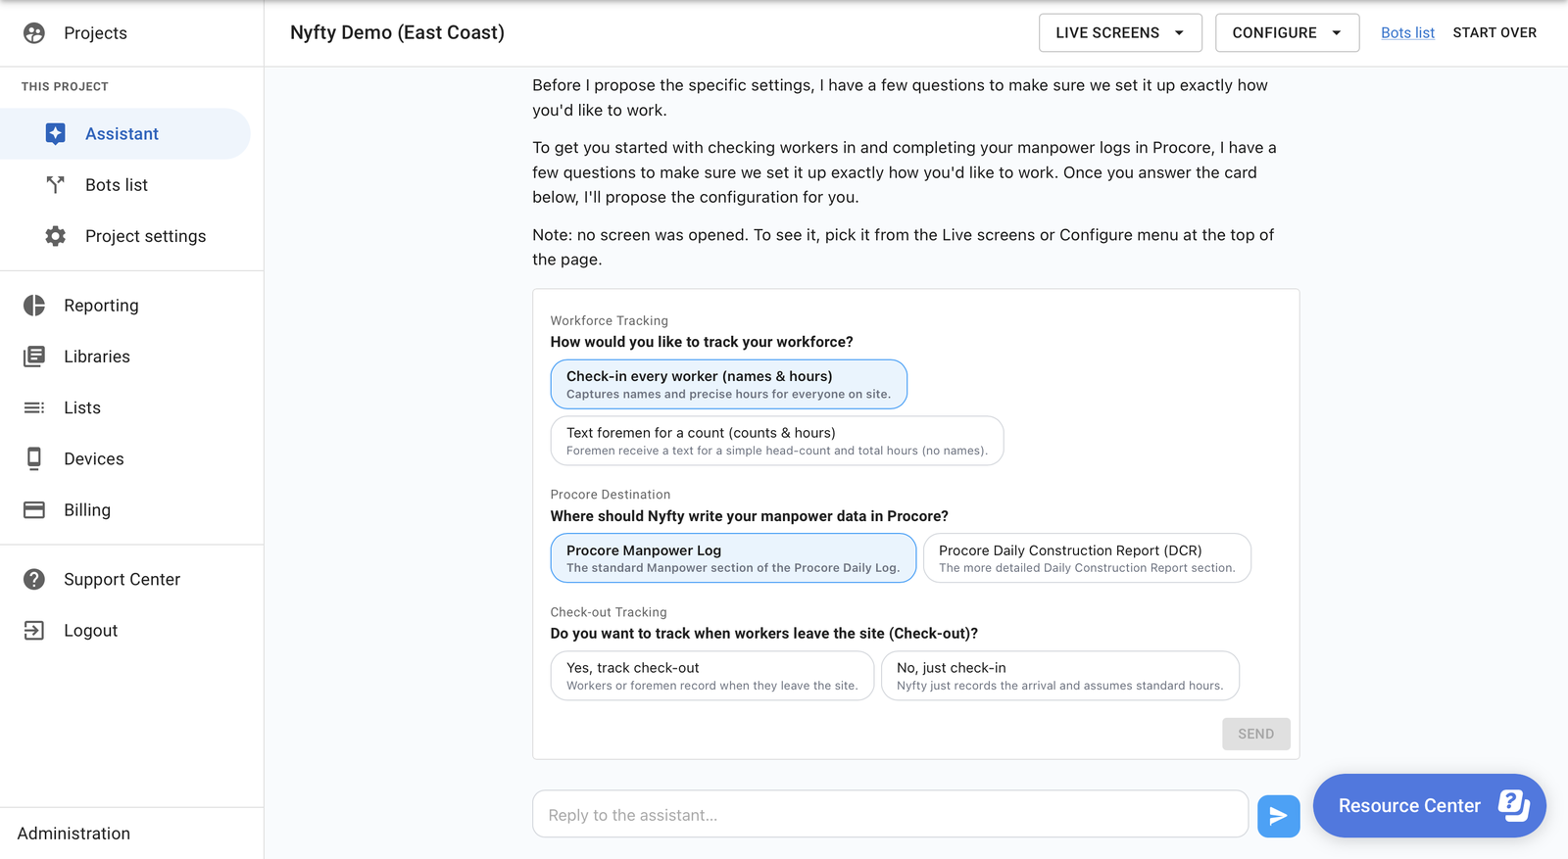Open Support Center in sidebar
This screenshot has height=859, width=1568.
click(131, 580)
